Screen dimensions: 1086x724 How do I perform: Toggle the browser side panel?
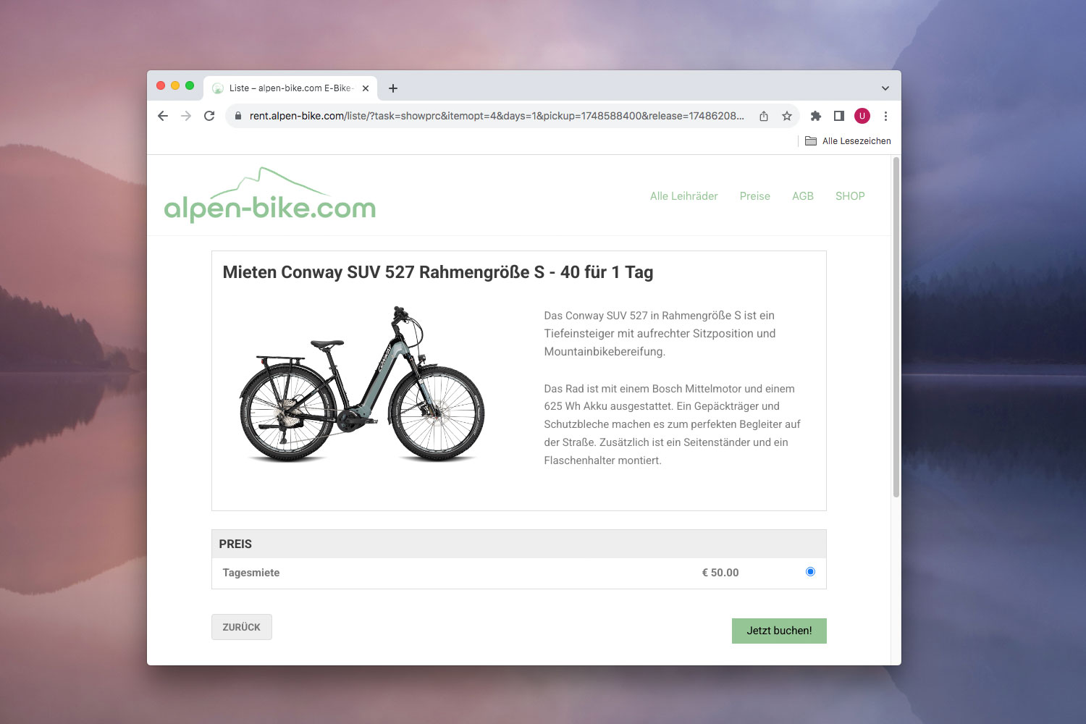839,116
